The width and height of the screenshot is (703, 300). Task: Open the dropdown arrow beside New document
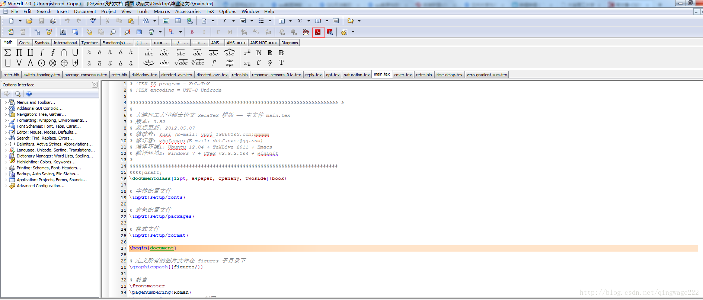tap(20, 21)
